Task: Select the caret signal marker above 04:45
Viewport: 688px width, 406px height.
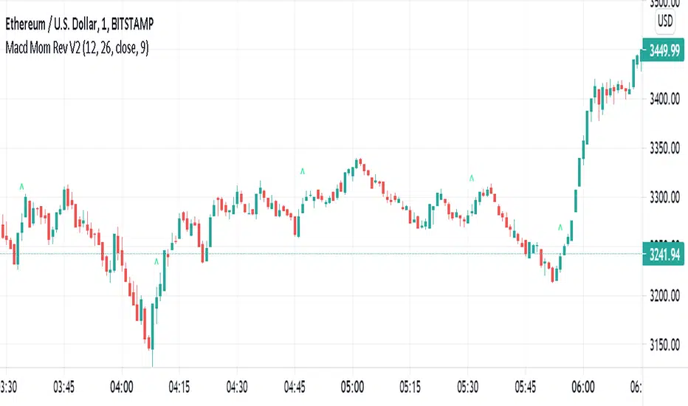Action: coord(303,171)
